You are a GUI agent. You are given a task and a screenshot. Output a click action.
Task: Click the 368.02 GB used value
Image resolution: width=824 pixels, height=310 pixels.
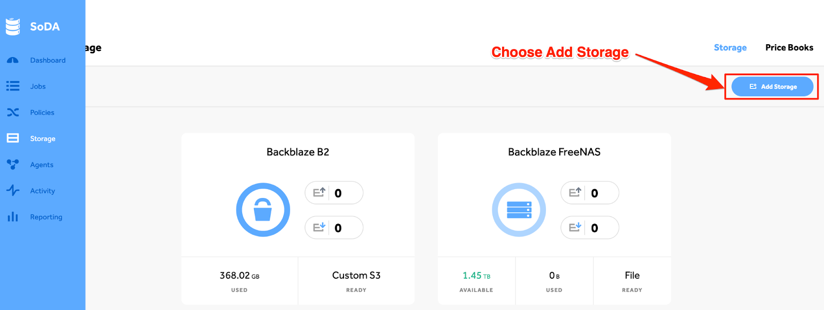click(239, 276)
